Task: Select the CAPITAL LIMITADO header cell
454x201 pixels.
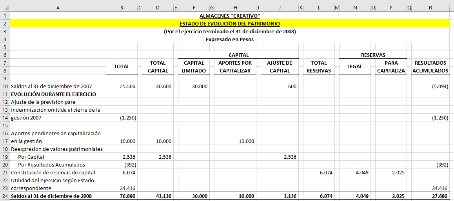Action: 194,67
